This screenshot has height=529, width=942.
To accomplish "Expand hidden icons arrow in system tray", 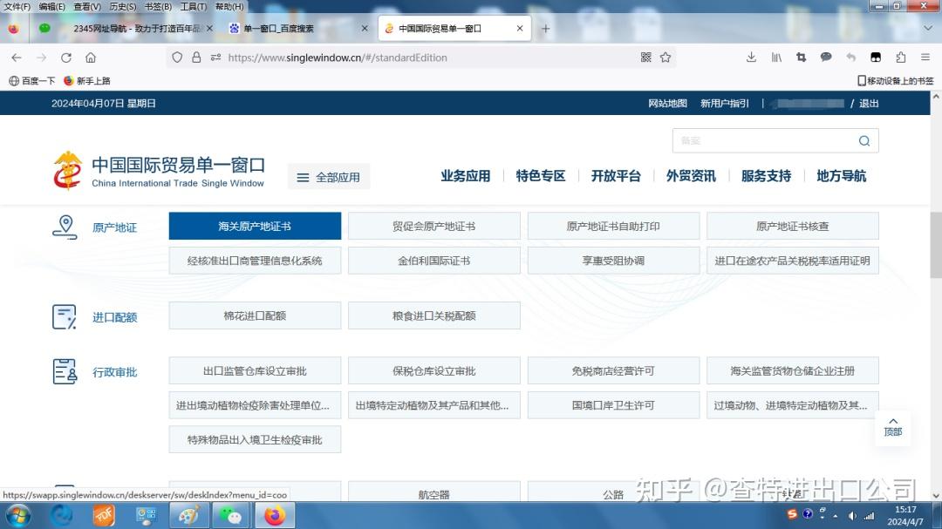I will (836, 515).
